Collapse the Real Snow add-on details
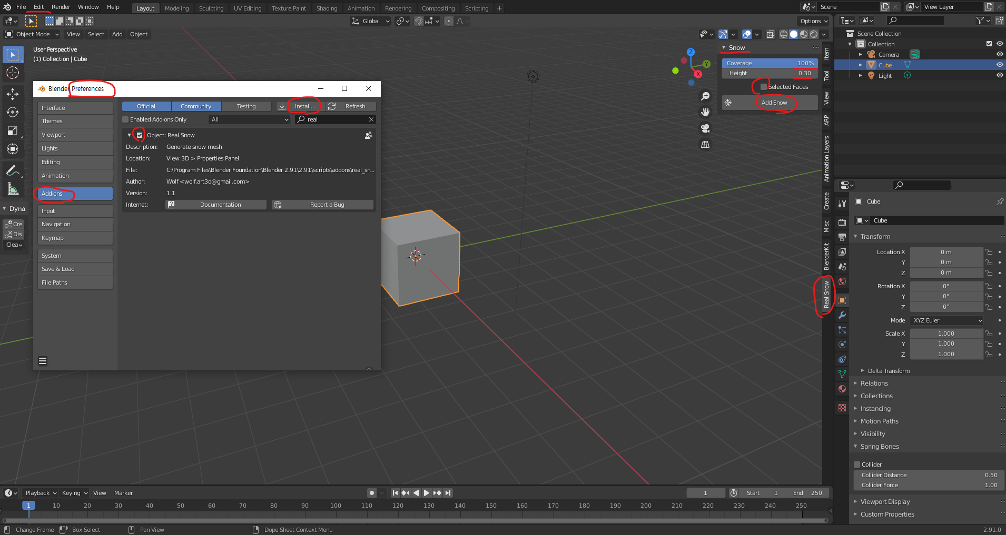Viewport: 1006px width, 535px height. click(129, 135)
